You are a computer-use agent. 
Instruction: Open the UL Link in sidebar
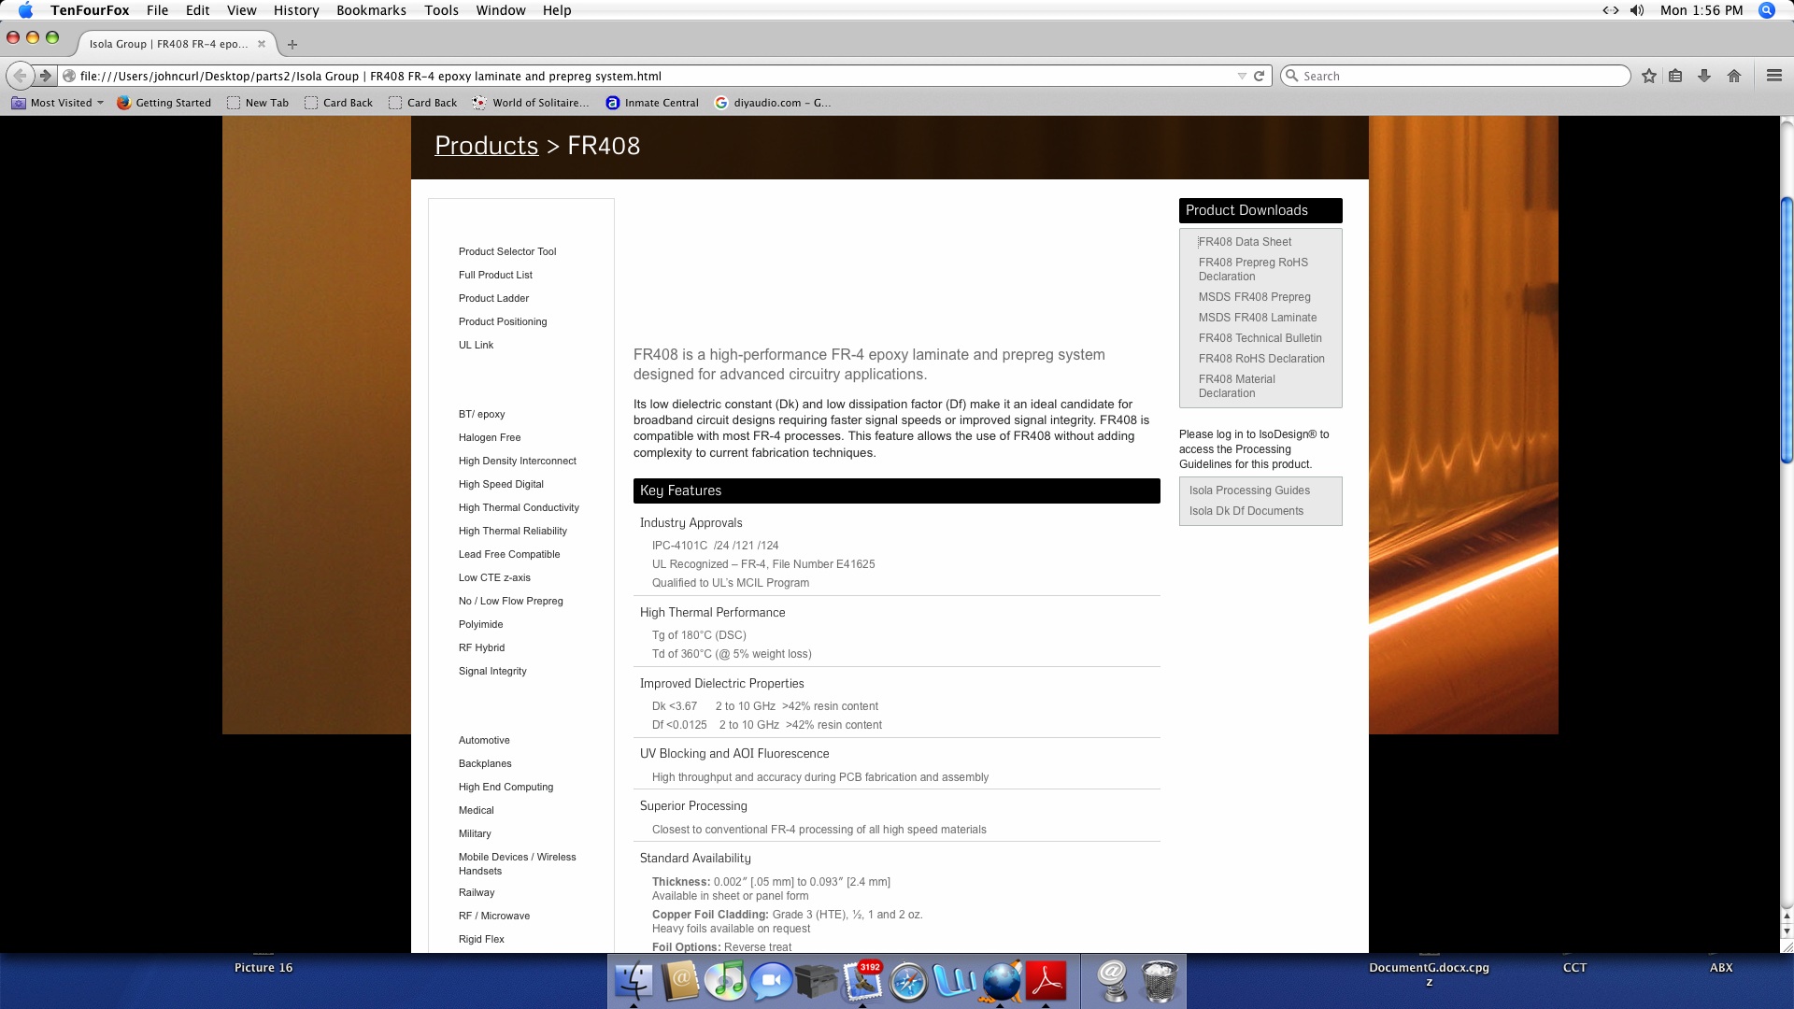pyautogui.click(x=476, y=345)
